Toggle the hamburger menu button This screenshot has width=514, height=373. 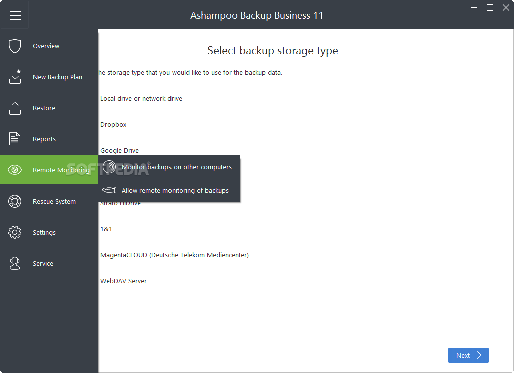(x=15, y=15)
